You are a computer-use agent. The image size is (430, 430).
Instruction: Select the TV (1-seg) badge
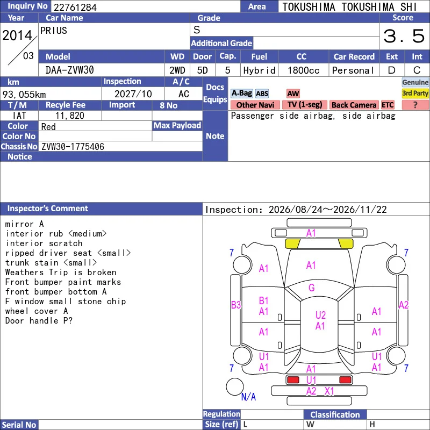[x=304, y=105]
